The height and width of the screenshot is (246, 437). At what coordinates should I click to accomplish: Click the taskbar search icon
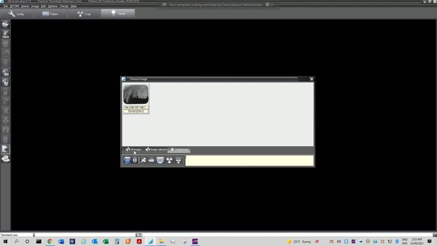[x=16, y=242]
